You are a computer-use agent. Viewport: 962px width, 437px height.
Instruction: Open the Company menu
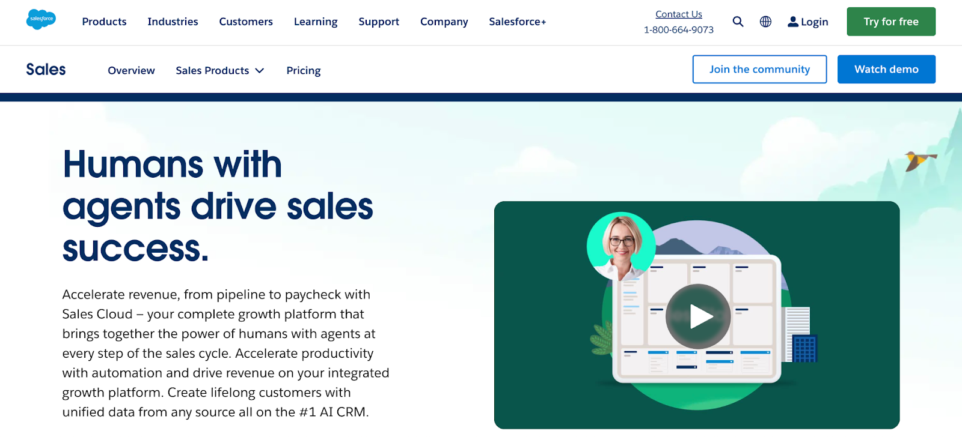(x=444, y=22)
